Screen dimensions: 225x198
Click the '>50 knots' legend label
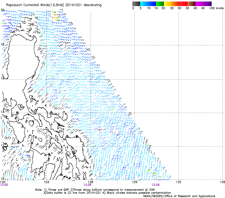pyautogui.click(x=216, y=8)
